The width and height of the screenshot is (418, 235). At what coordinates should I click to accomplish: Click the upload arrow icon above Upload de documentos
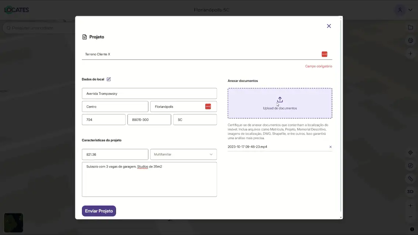point(280,100)
